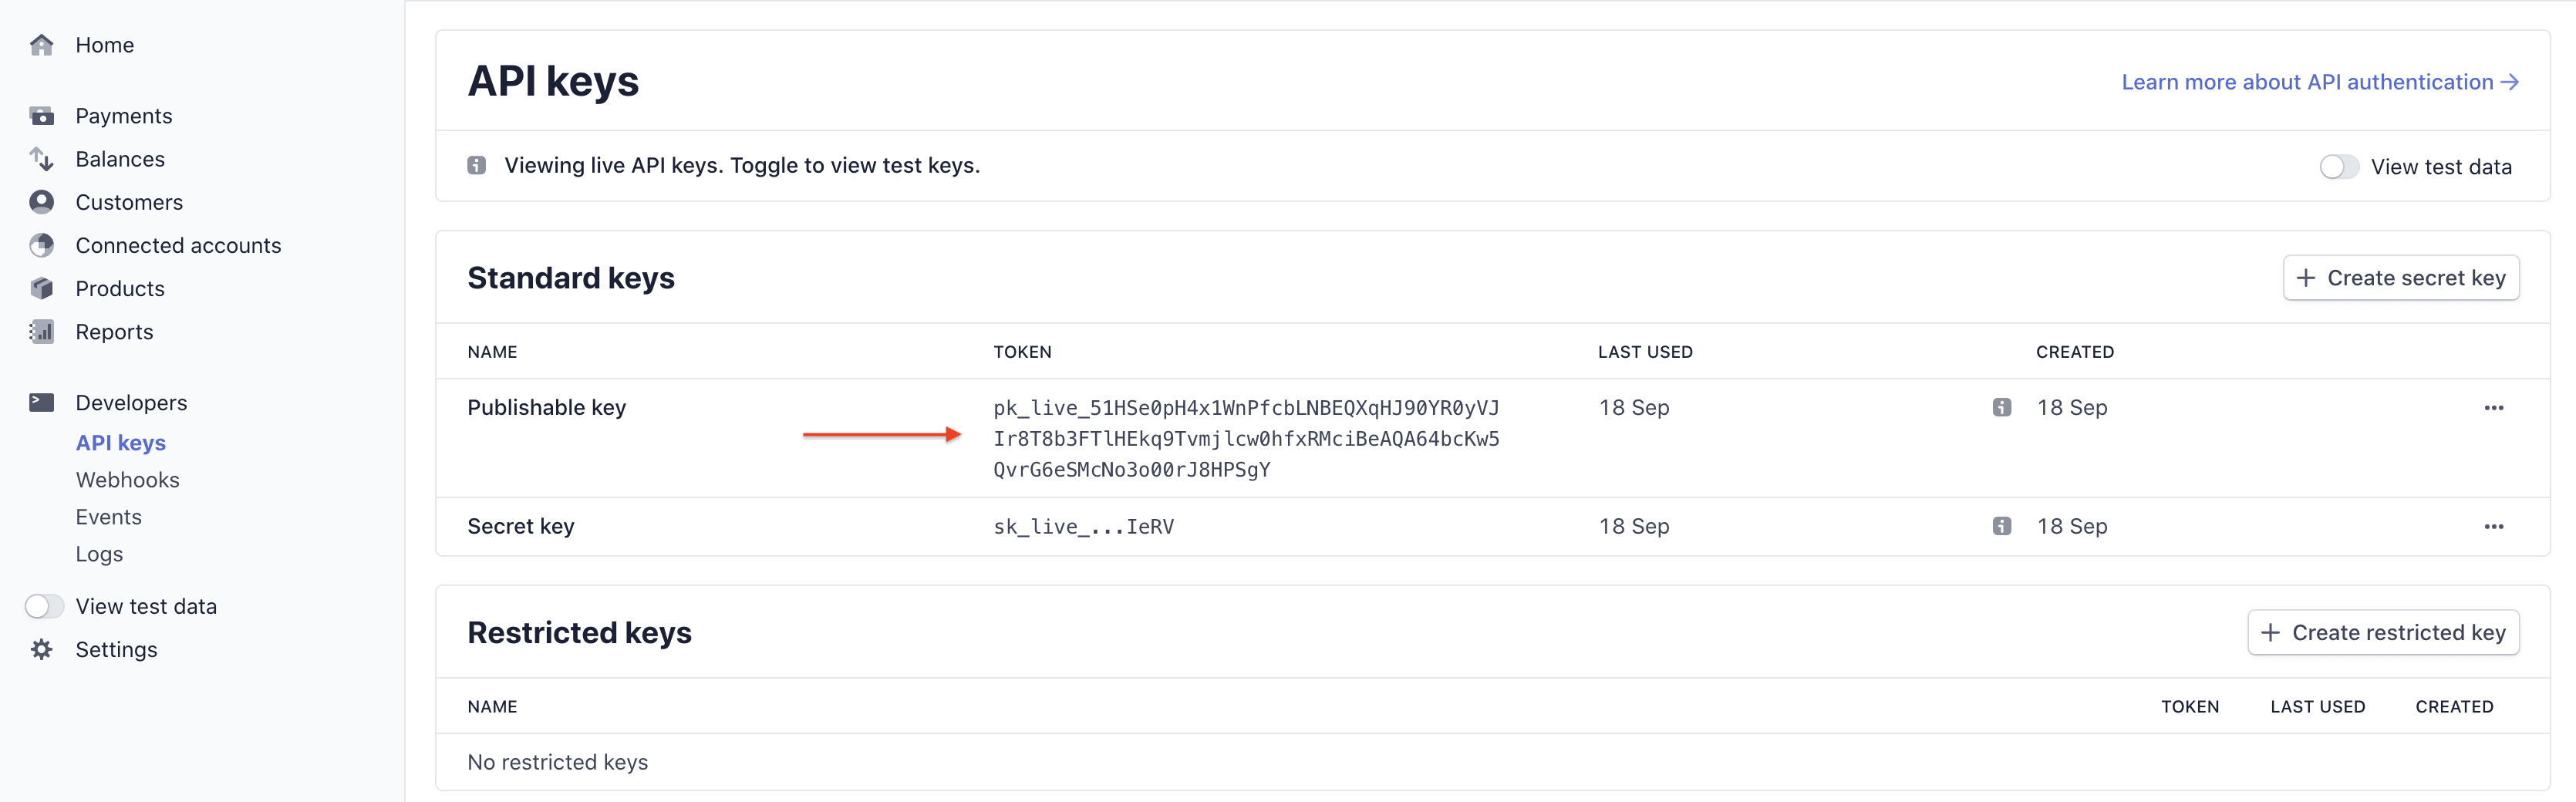Select the Home icon in sidebar
The image size is (2576, 802).
[41, 44]
